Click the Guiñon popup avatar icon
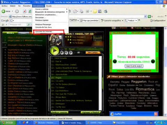 pos(112,114)
